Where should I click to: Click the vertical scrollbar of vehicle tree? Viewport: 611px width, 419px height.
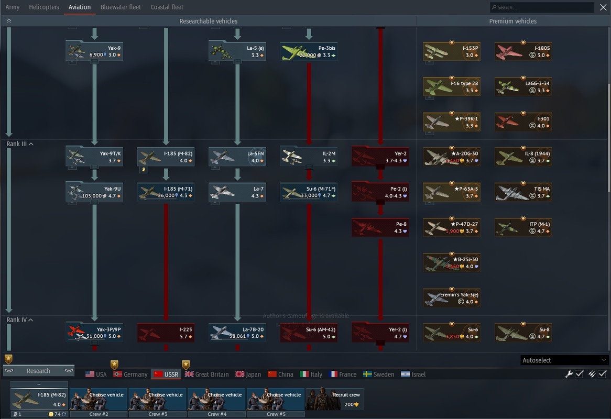point(609,137)
